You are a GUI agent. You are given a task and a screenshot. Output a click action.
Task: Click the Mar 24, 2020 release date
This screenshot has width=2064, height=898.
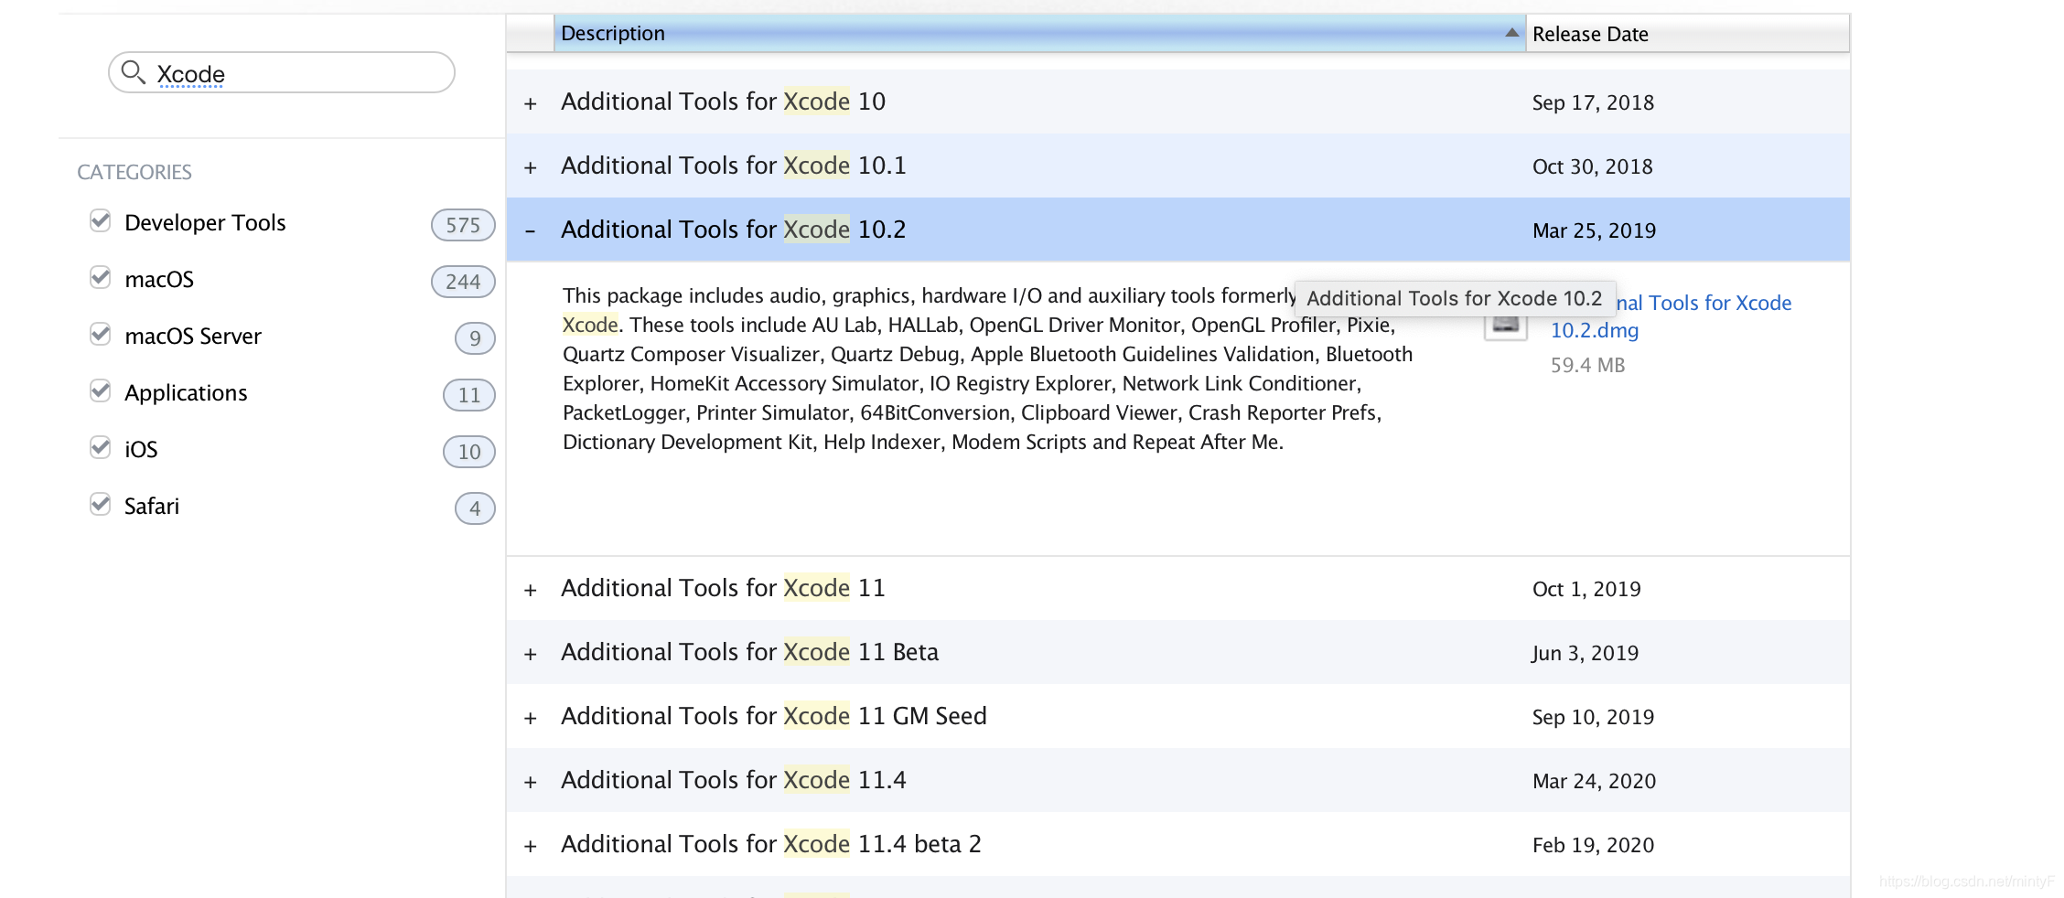pos(1595,781)
